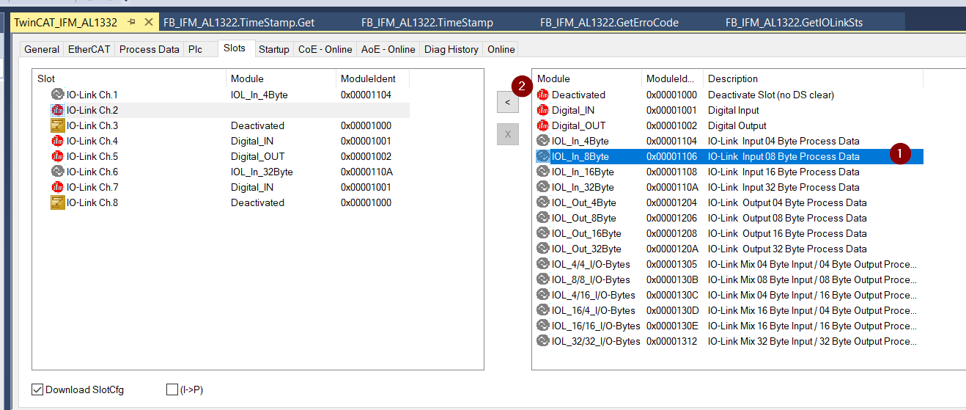Image resolution: width=966 pixels, height=410 pixels.
Task: Select the IOL_16/16_I/O-Bytes module row
Action: pos(729,326)
